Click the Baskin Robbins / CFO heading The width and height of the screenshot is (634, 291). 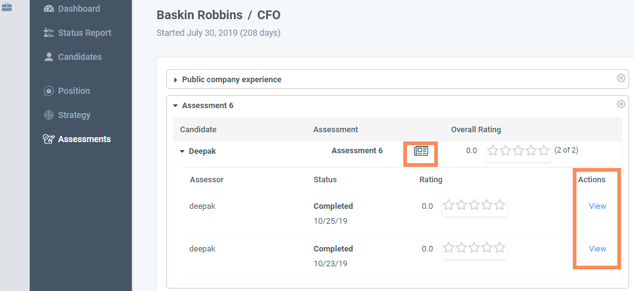[218, 15]
